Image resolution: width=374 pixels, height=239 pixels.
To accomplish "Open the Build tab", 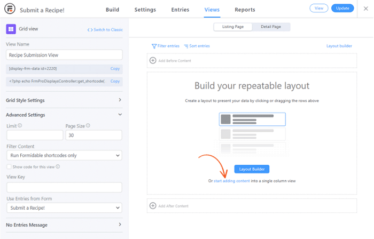I will (x=112, y=10).
